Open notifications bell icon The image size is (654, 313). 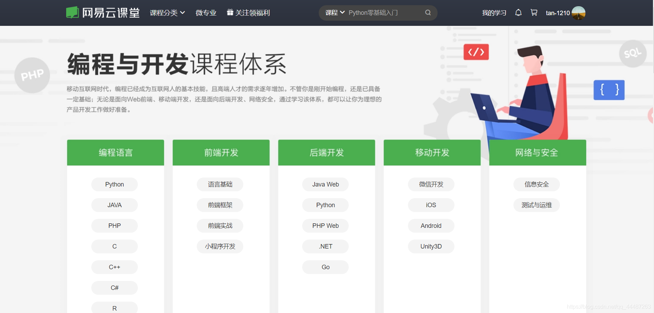pyautogui.click(x=518, y=13)
